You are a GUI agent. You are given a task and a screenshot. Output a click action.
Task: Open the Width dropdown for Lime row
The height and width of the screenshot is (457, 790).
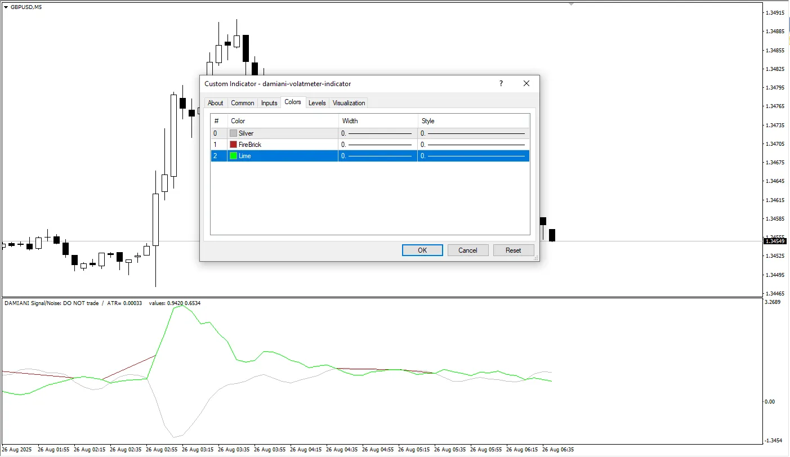coord(377,156)
